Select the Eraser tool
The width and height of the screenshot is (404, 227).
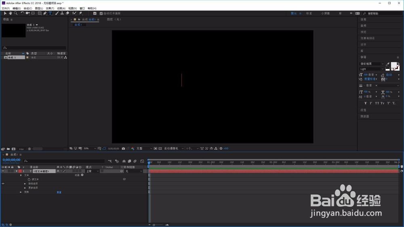(x=67, y=13)
